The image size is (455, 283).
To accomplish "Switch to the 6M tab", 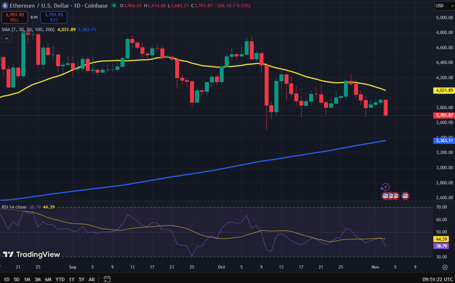I will click(x=48, y=279).
